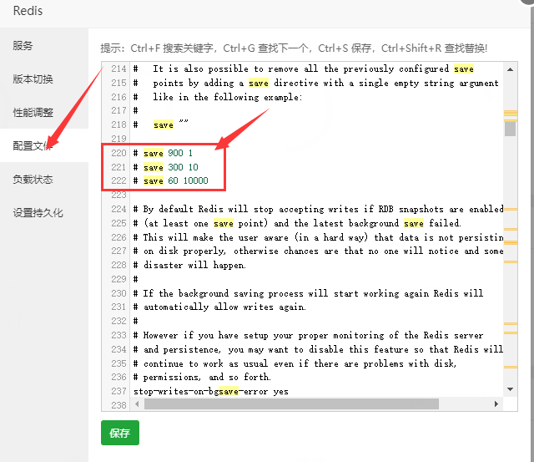Click line number 221 in gutter
The height and width of the screenshot is (462, 534).
pos(118,167)
